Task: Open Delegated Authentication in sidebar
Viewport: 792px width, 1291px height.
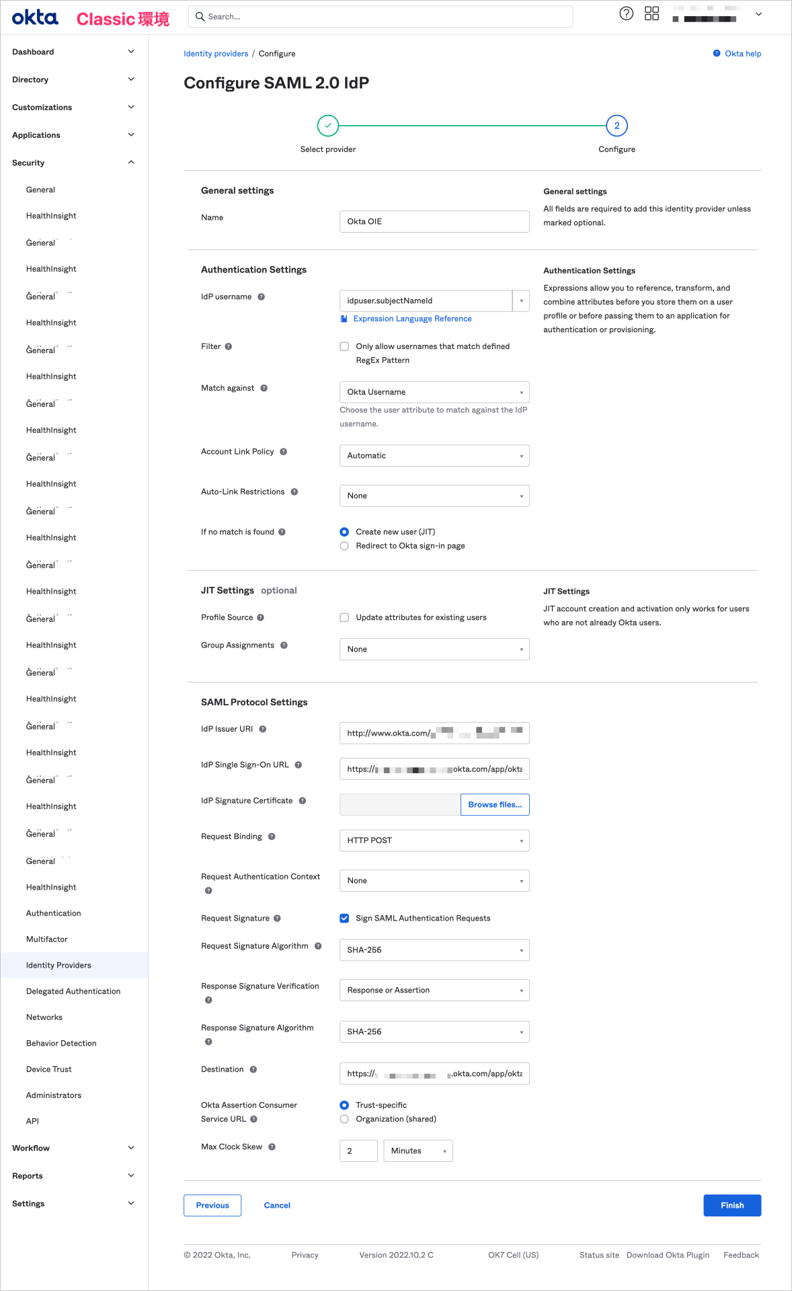Action: pyautogui.click(x=73, y=990)
